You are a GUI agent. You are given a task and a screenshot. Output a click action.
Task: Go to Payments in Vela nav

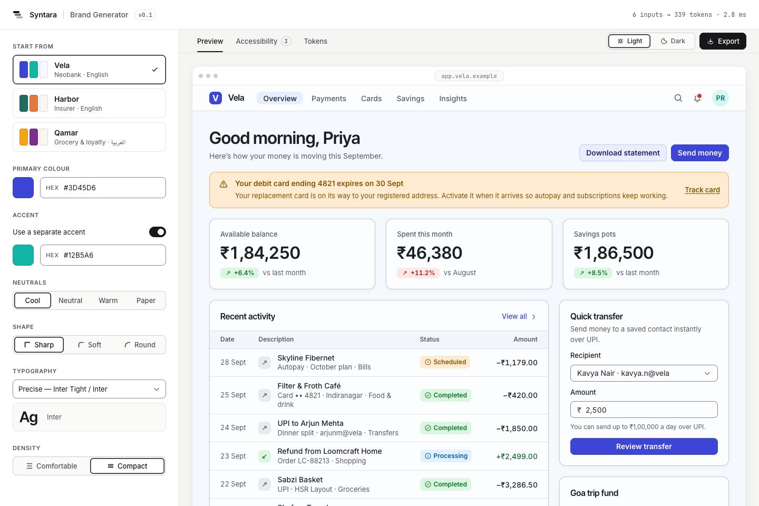(329, 99)
